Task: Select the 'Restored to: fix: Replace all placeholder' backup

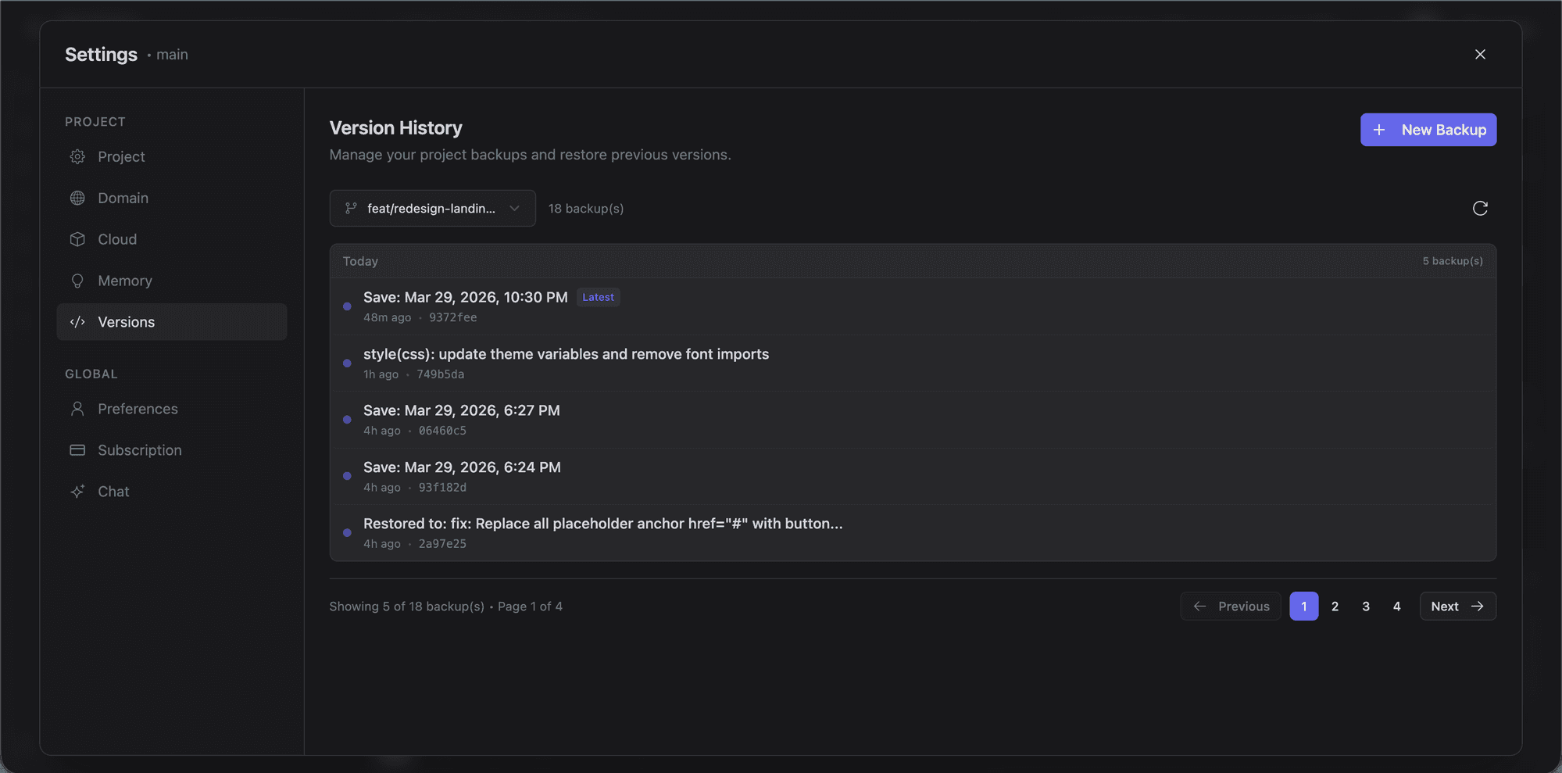Action: point(913,533)
